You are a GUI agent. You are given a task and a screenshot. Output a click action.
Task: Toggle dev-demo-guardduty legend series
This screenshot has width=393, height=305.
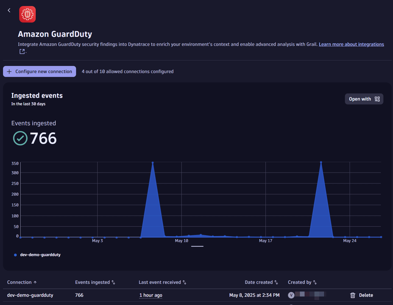point(37,255)
